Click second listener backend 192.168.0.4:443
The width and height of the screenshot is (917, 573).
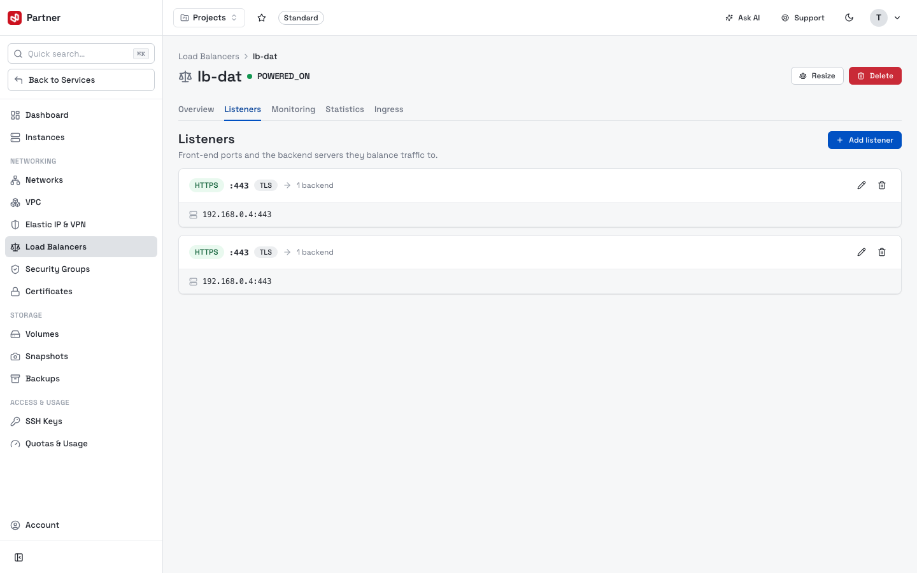click(x=237, y=281)
